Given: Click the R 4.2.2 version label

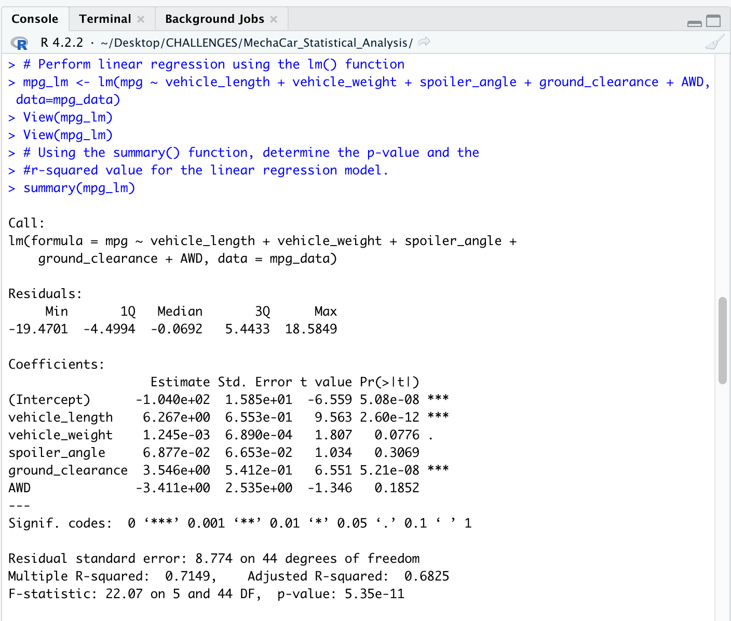Looking at the screenshot, I should (x=62, y=42).
